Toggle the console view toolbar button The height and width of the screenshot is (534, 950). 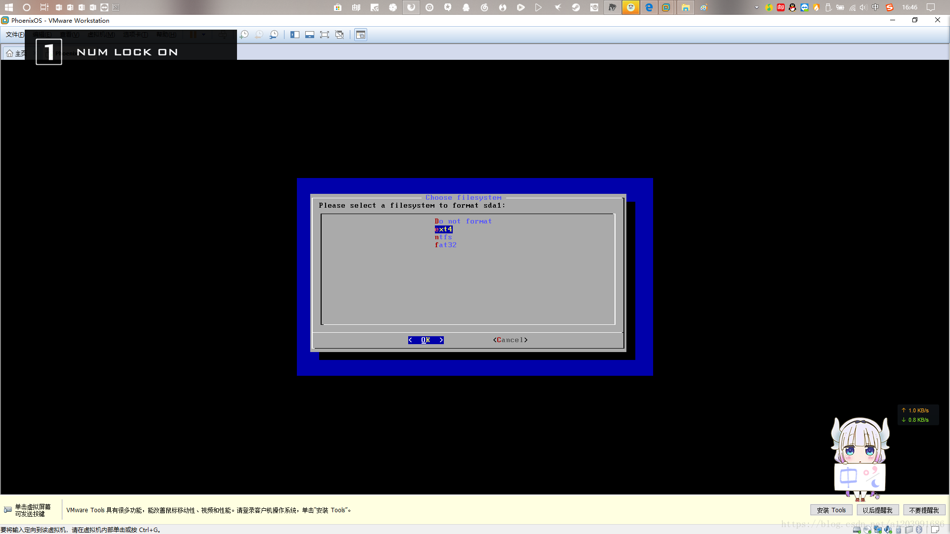coord(361,35)
